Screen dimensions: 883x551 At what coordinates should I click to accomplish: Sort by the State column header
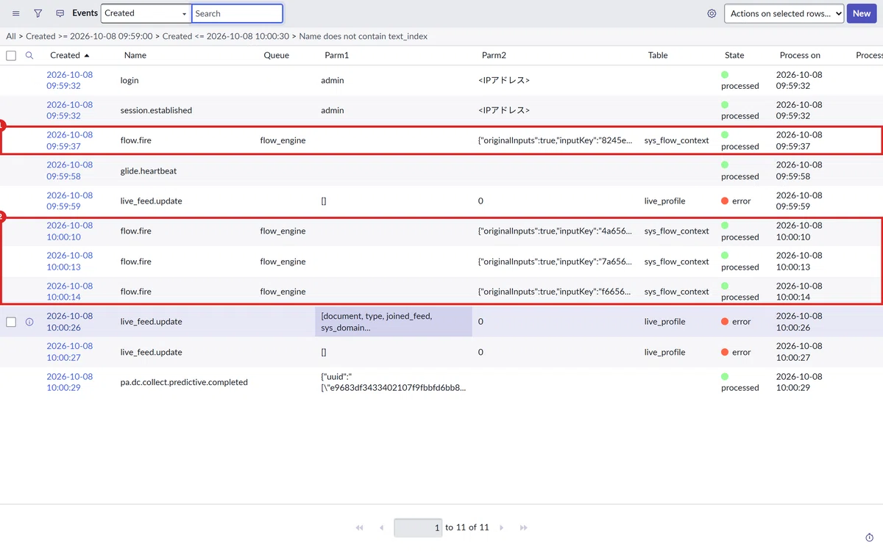tap(734, 55)
